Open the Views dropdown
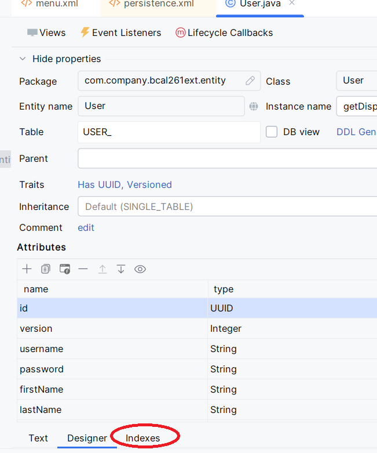Screen dimensions: 377x453 (x=46, y=32)
